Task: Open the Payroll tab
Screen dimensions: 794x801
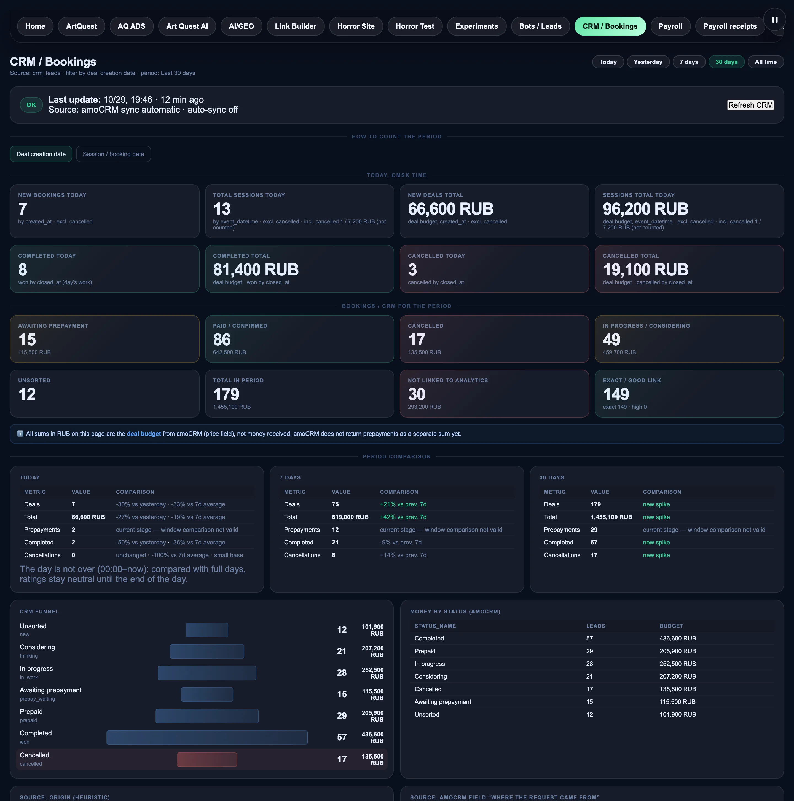Action: 670,26
